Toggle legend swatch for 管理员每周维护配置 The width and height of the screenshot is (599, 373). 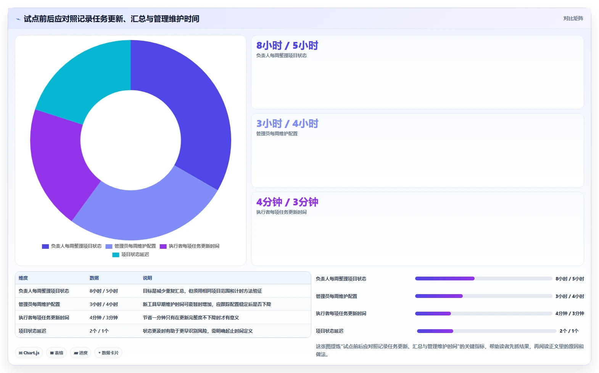coord(109,247)
